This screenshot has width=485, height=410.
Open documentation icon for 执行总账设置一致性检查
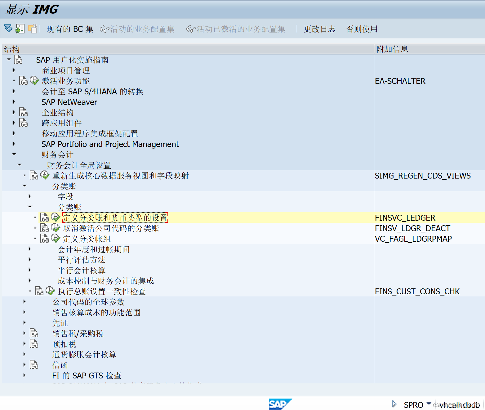pyautogui.click(x=39, y=291)
